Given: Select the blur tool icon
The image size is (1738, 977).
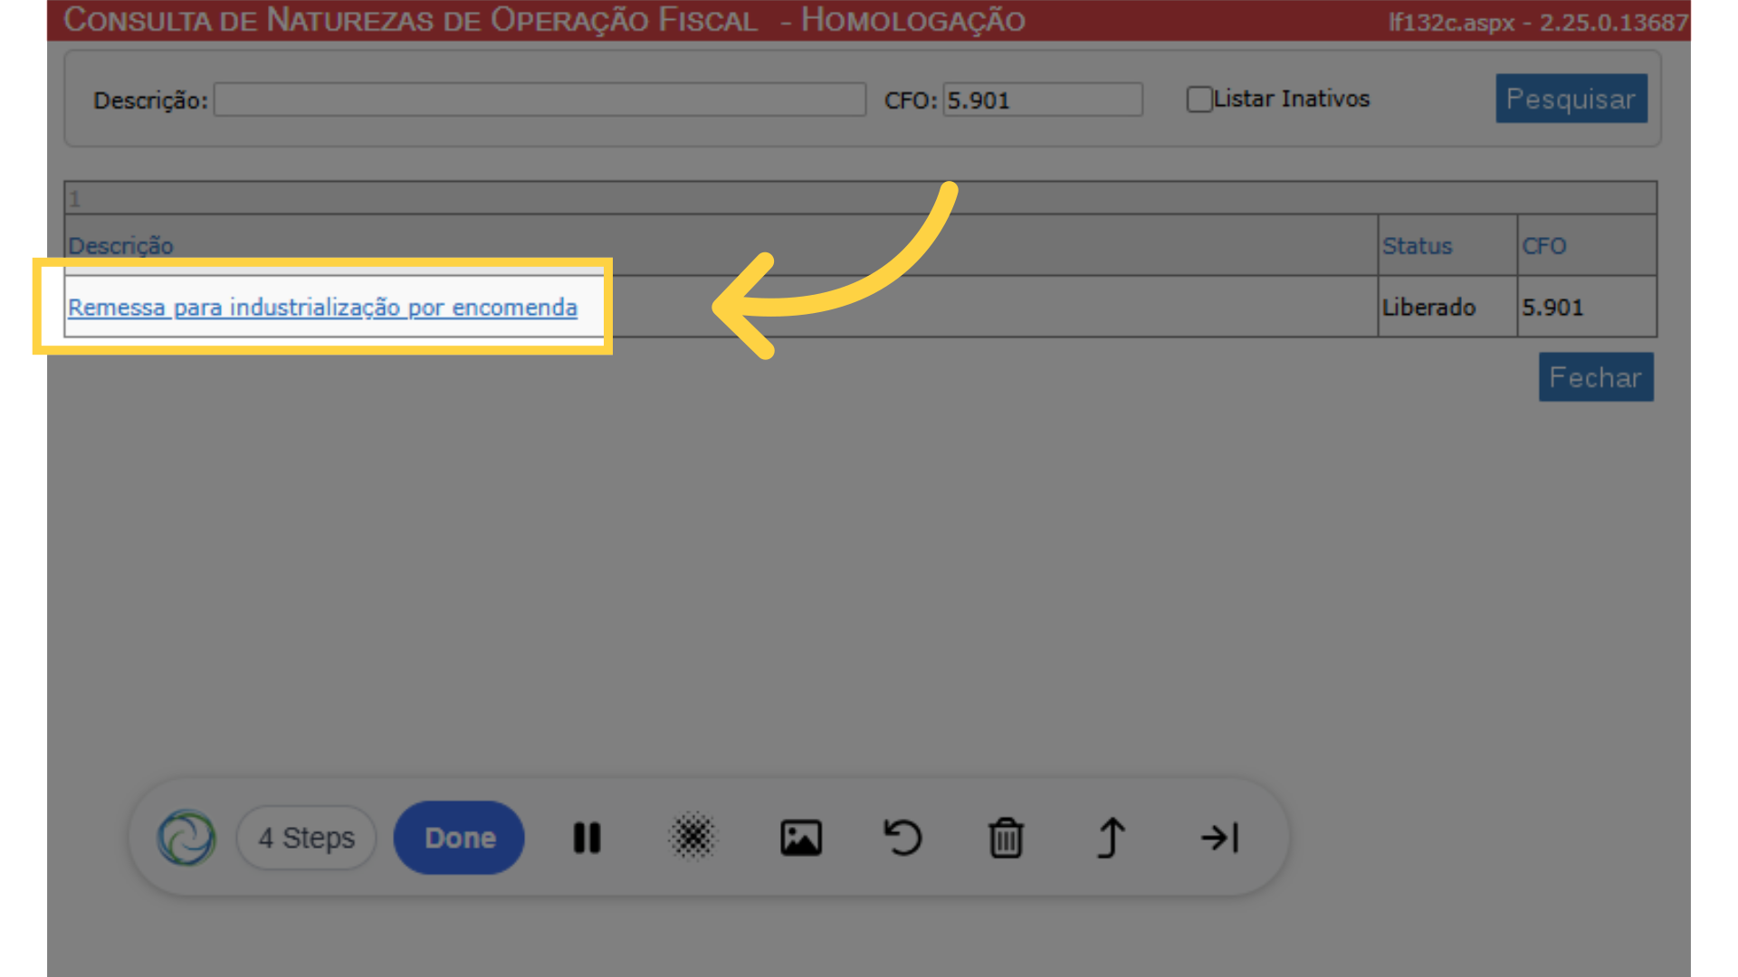Looking at the screenshot, I should pyautogui.click(x=692, y=838).
